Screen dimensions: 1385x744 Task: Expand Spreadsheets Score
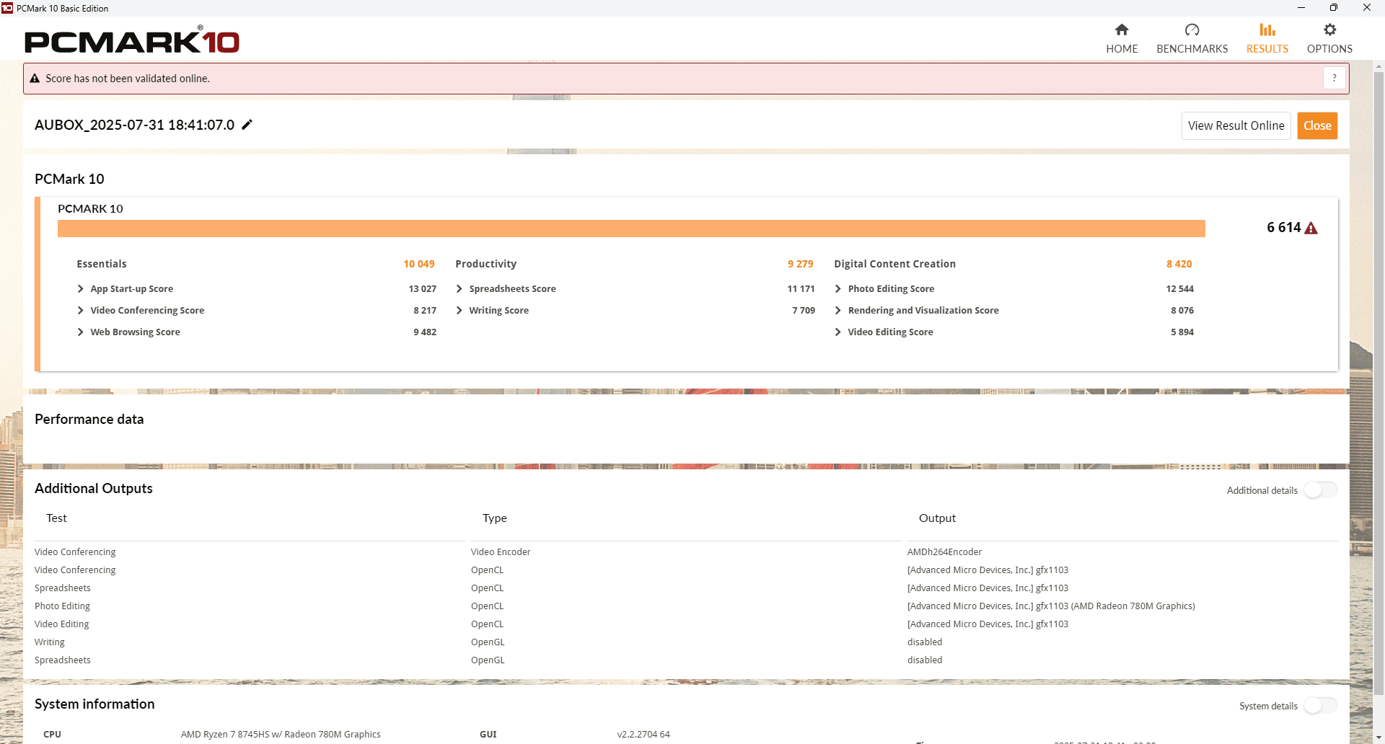(x=459, y=288)
